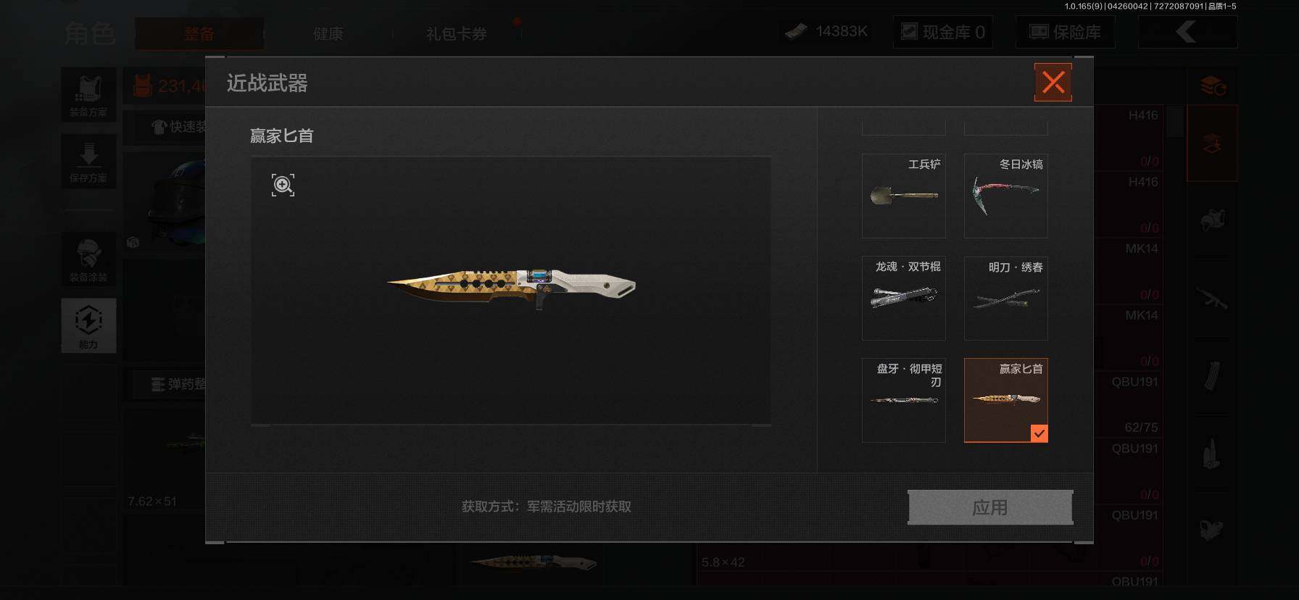Image resolution: width=1299 pixels, height=600 pixels.
Task: Open 装备方案 loadout icon in sidebar
Action: coord(88,95)
